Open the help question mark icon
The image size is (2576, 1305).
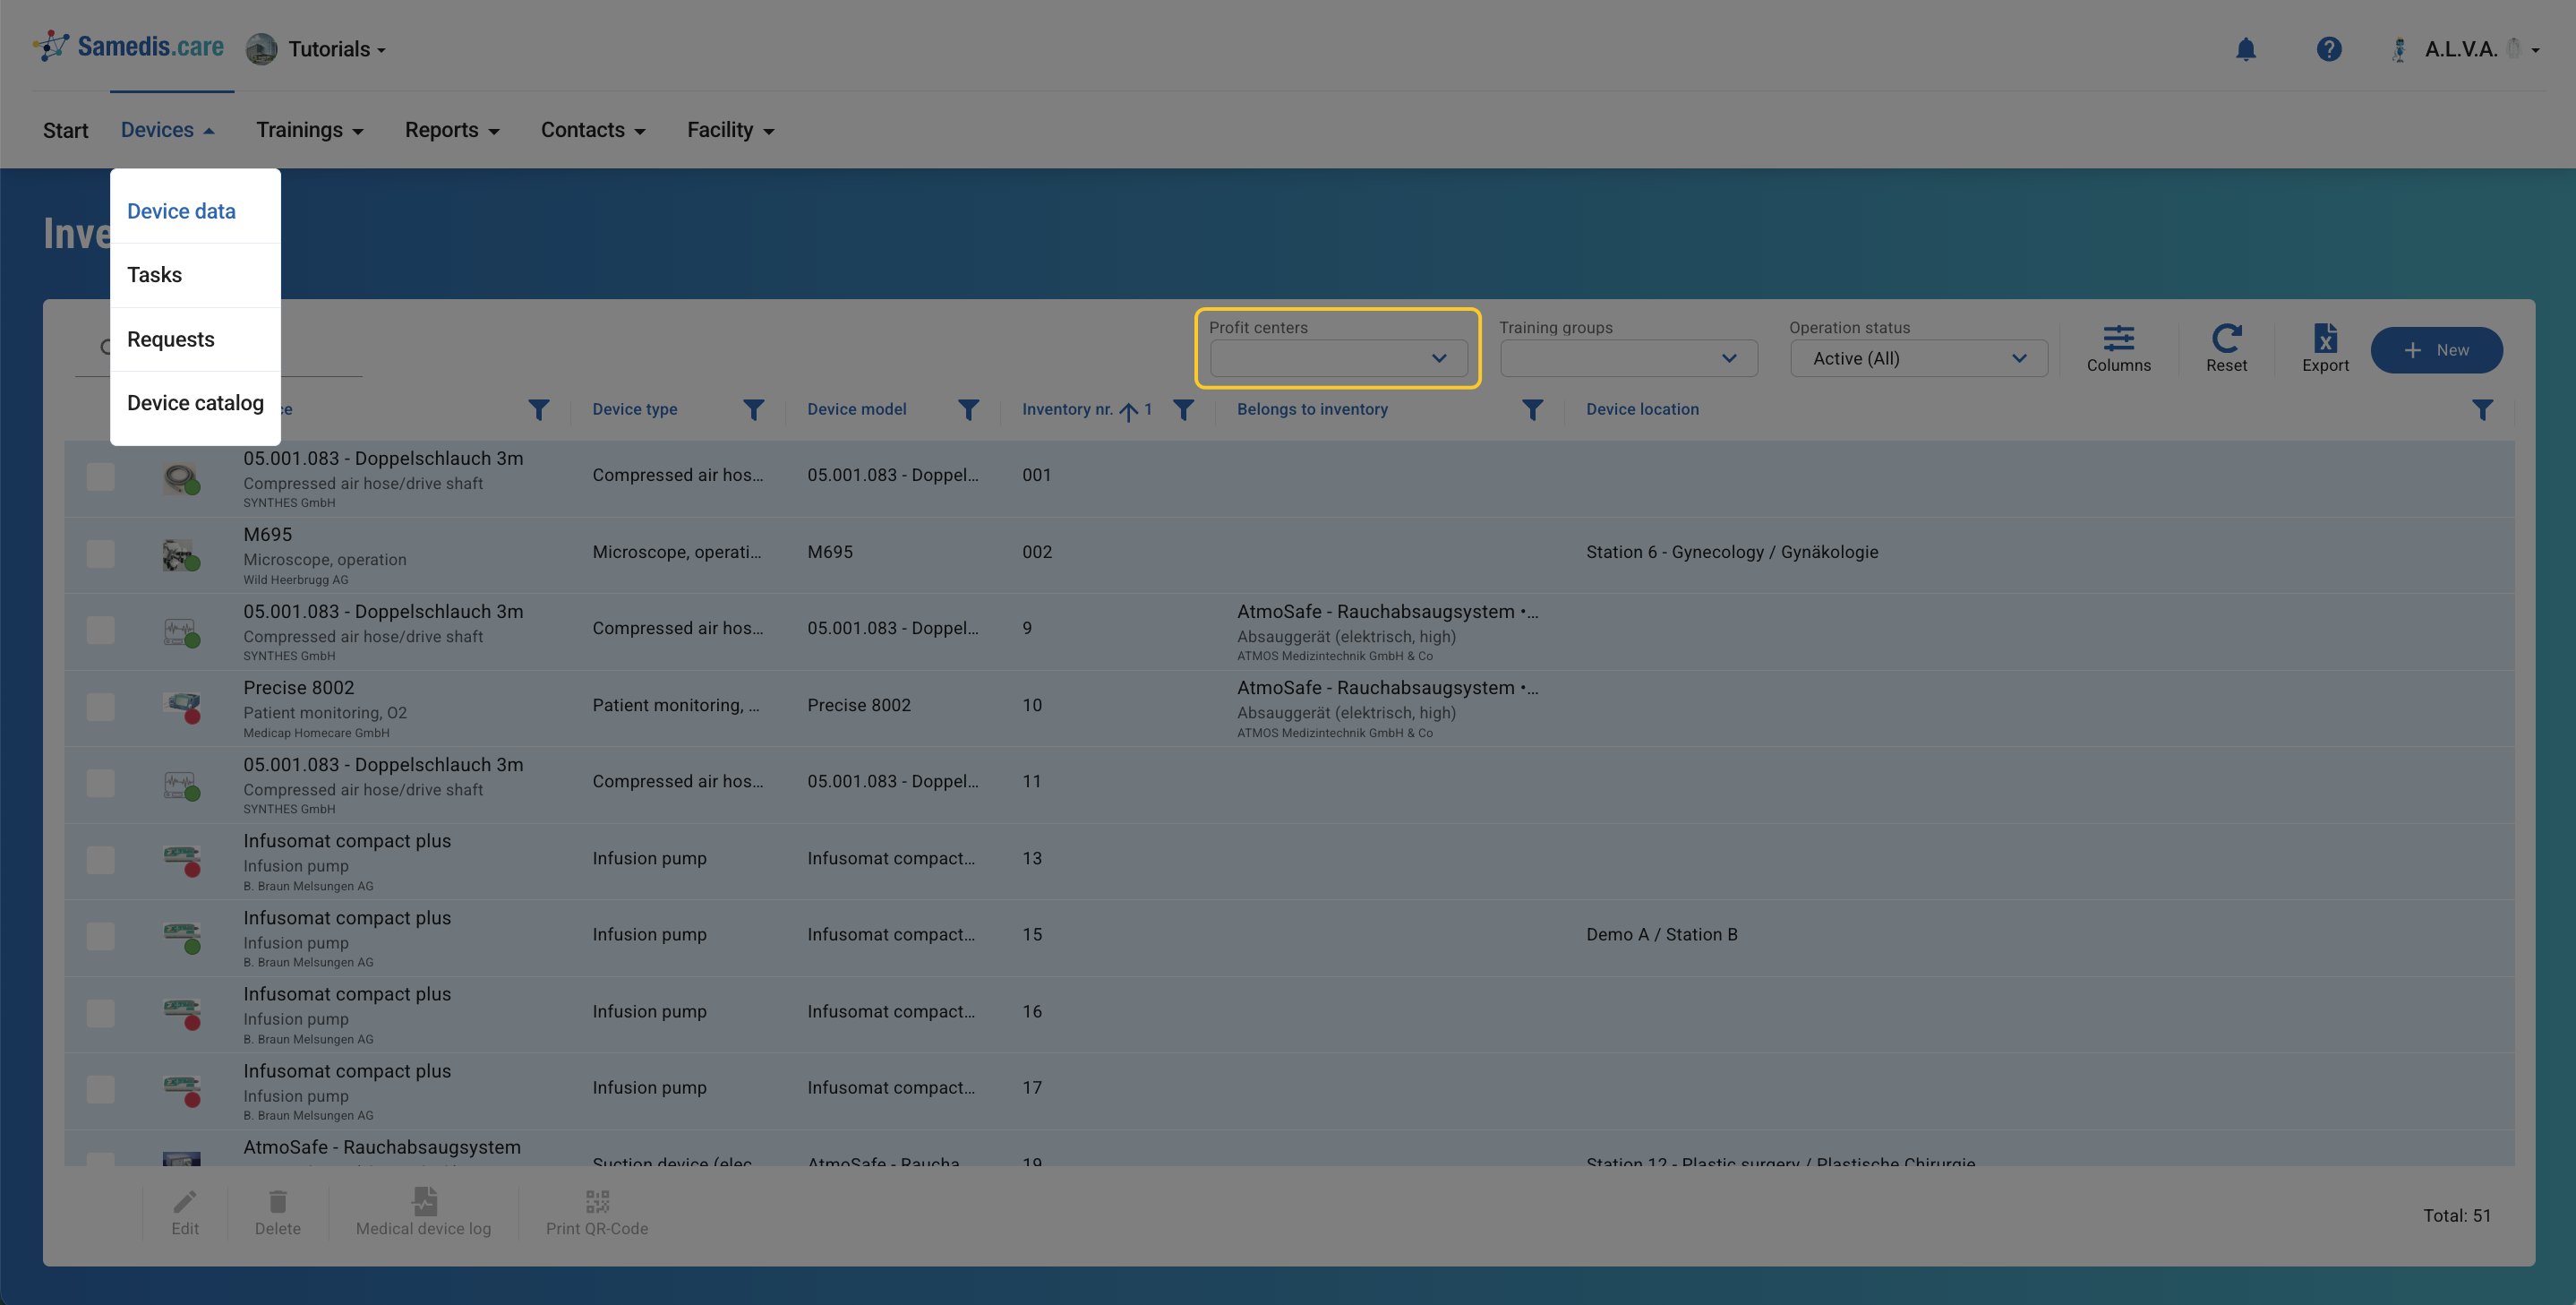(x=2328, y=49)
